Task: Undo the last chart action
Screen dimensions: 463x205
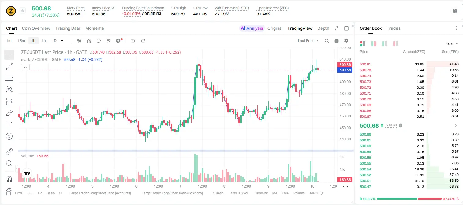Action: pos(133,41)
